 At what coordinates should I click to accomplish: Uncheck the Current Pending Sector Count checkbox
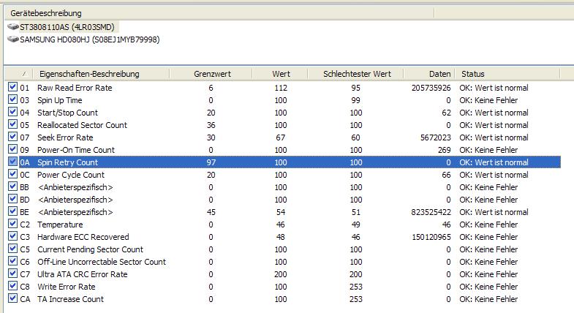click(x=13, y=249)
